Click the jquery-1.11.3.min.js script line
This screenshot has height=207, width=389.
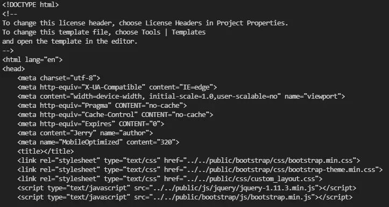(x=187, y=188)
